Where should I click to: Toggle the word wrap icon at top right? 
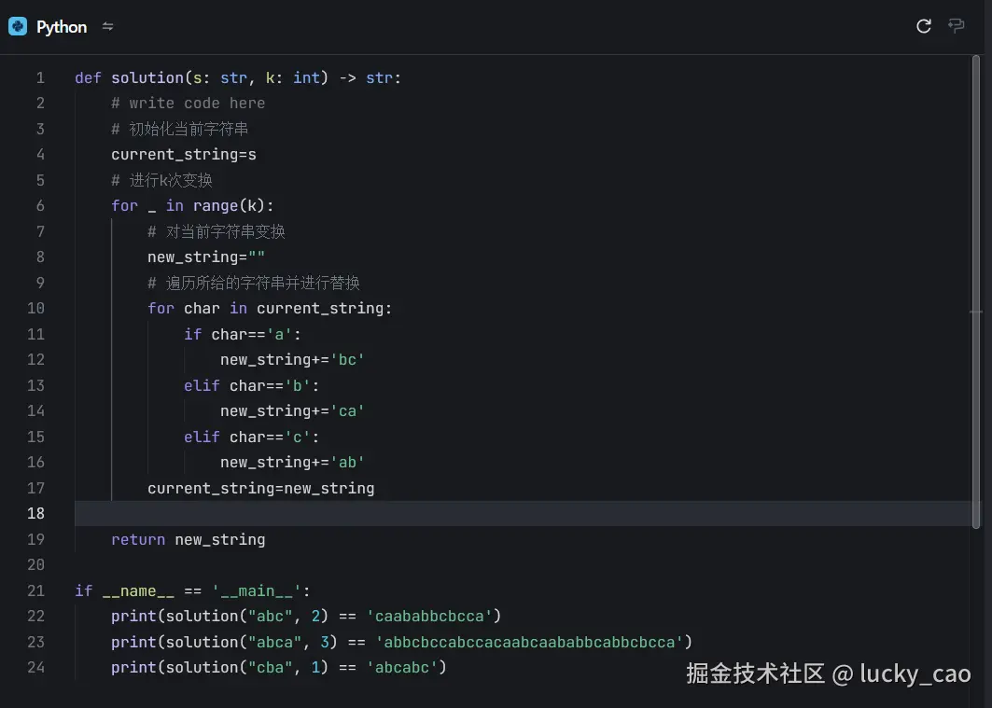coord(956,26)
